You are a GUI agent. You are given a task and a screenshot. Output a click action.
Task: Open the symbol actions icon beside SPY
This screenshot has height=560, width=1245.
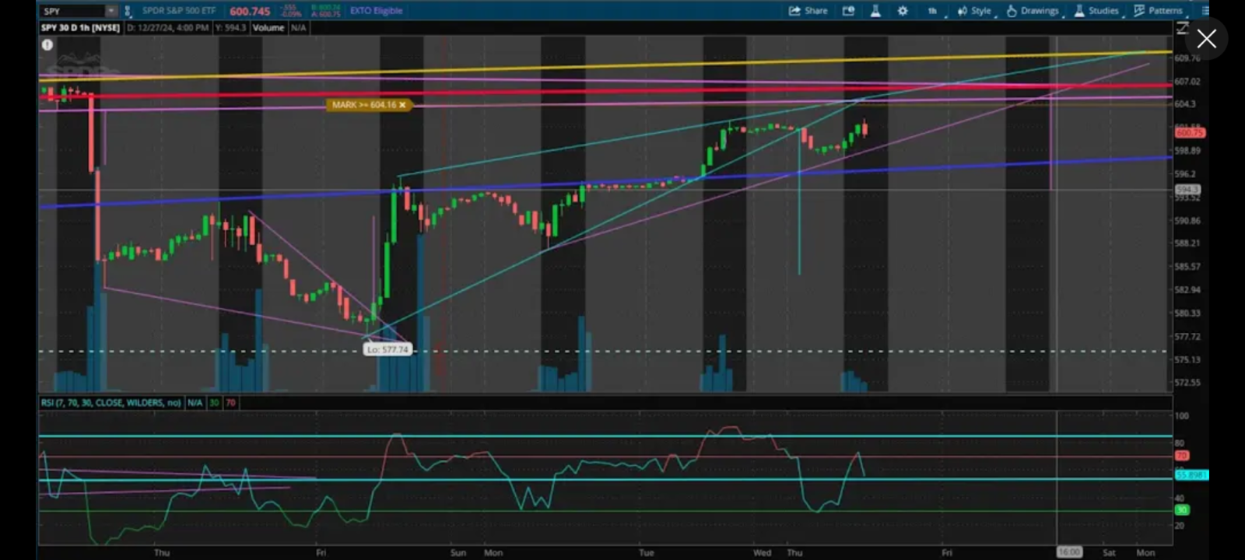128,11
